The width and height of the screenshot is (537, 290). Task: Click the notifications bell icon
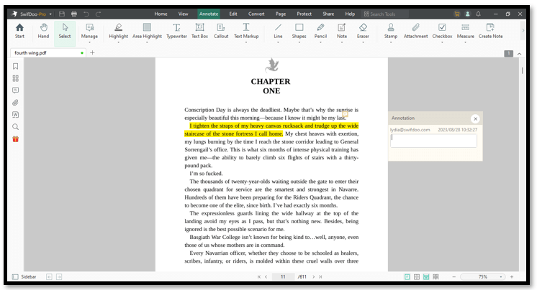[x=479, y=14]
